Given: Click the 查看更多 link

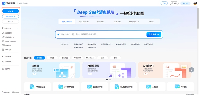Looking at the screenshot, I should point(190,94).
